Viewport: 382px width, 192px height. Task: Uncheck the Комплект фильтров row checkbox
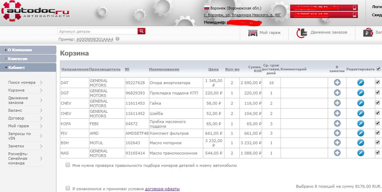pyautogui.click(x=378, y=133)
